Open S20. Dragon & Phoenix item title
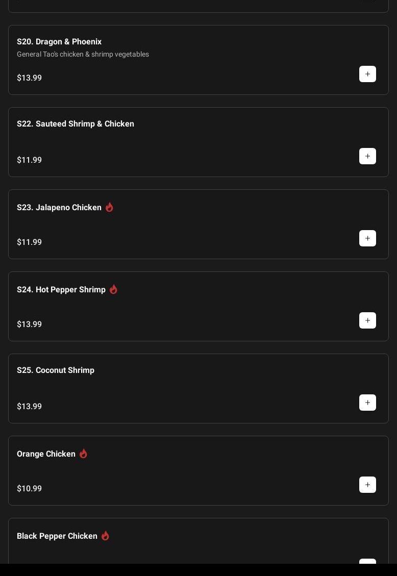 pyautogui.click(x=59, y=42)
